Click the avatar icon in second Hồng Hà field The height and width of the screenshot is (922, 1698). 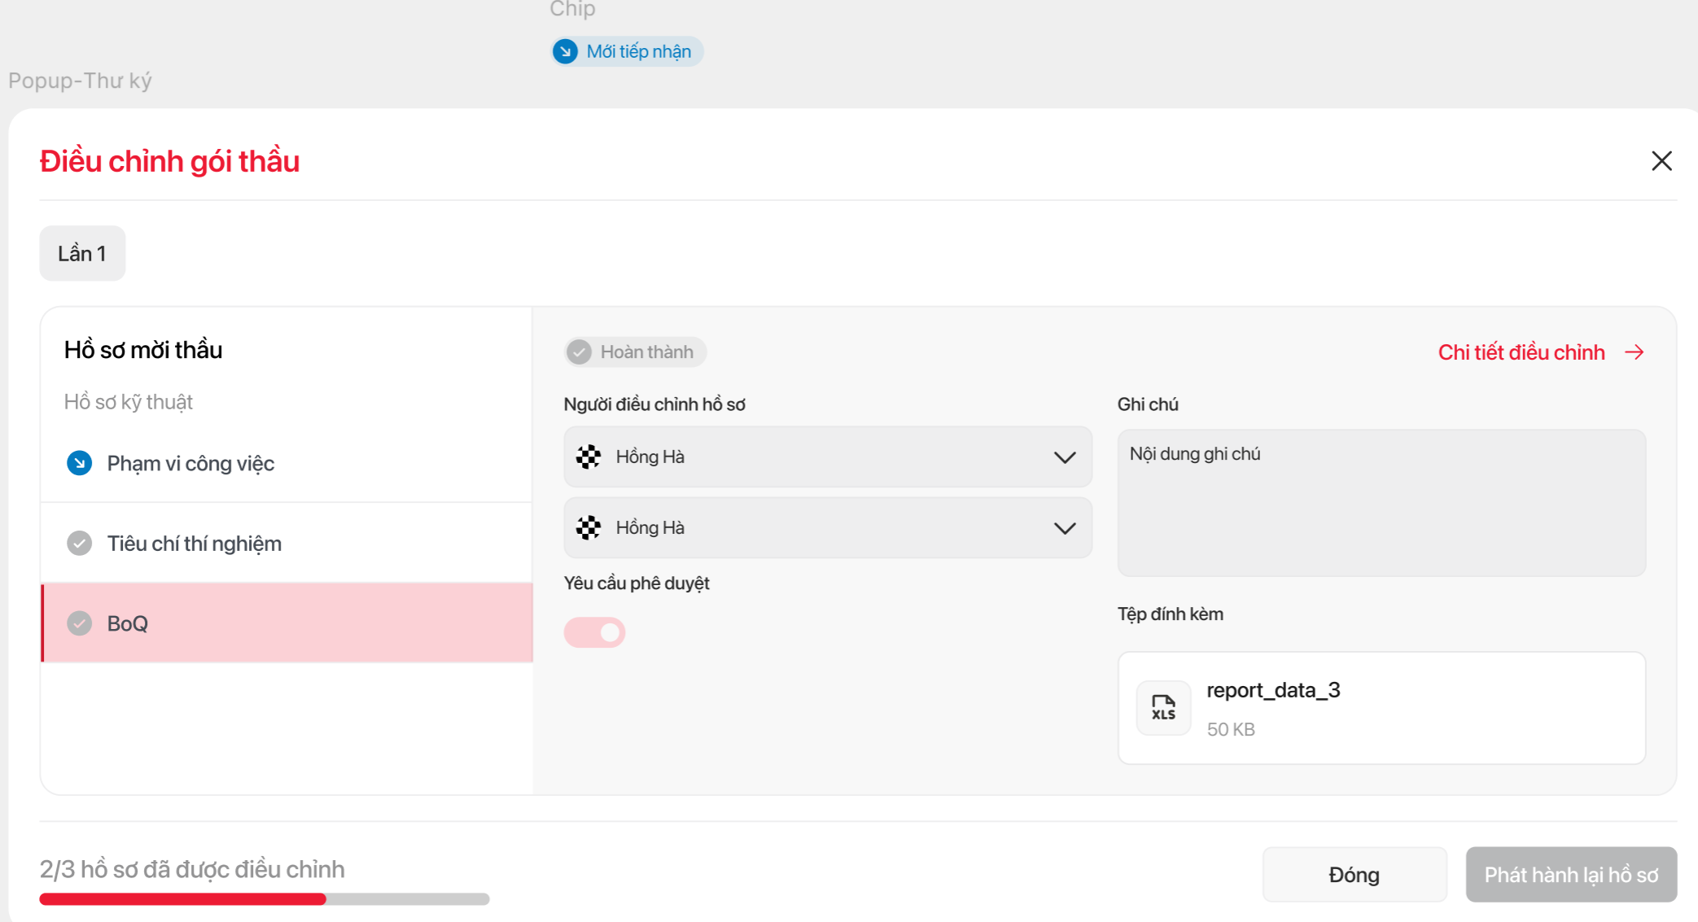(x=589, y=527)
